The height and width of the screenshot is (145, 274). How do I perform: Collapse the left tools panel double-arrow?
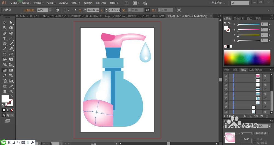pyautogui.click(x=2, y=15)
